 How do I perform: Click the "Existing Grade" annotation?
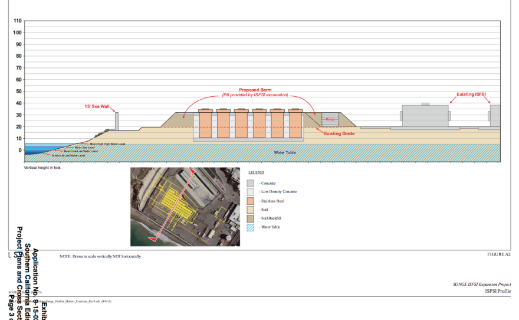(x=339, y=134)
